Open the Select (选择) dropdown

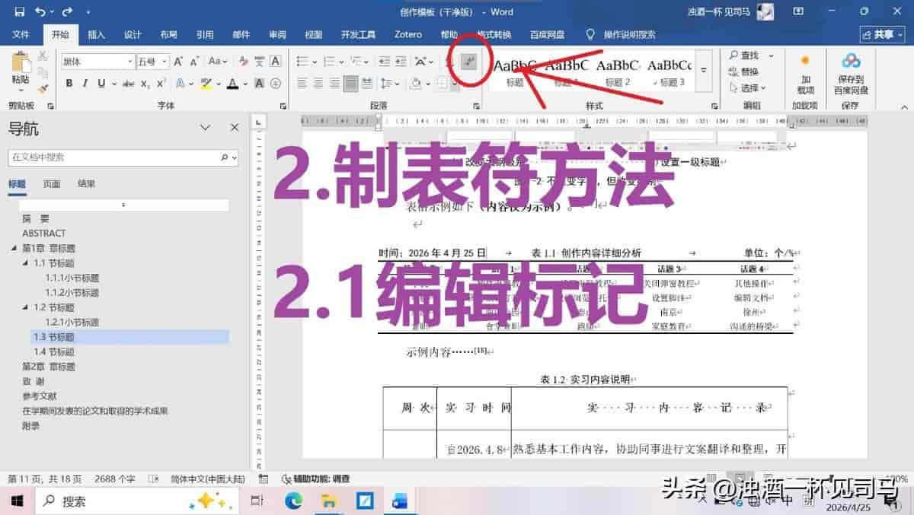click(747, 88)
